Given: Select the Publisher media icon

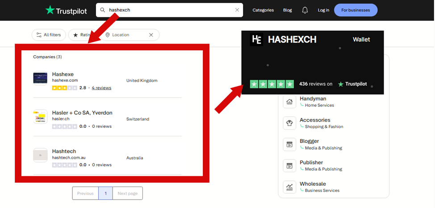Looking at the screenshot, I should tap(289, 166).
